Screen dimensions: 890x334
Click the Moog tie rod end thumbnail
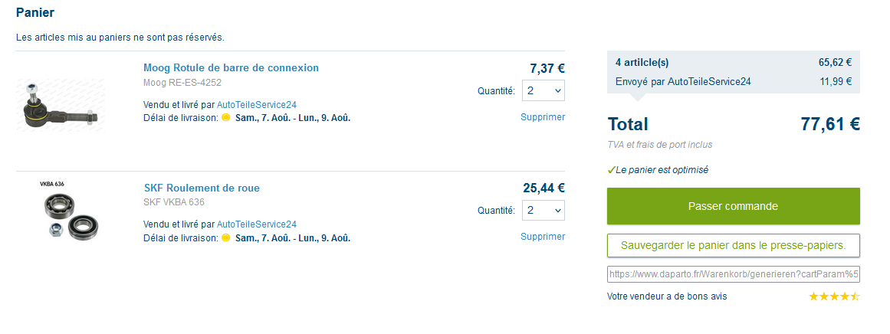(60, 105)
